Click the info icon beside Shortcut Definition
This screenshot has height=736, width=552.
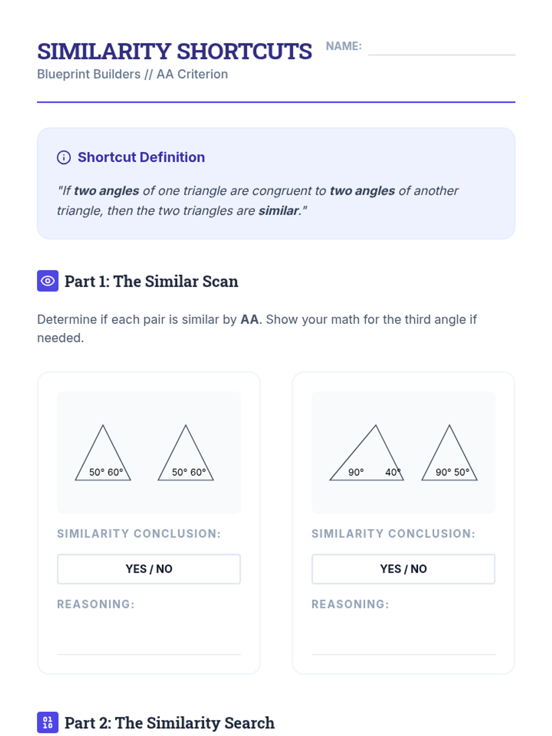[63, 157]
